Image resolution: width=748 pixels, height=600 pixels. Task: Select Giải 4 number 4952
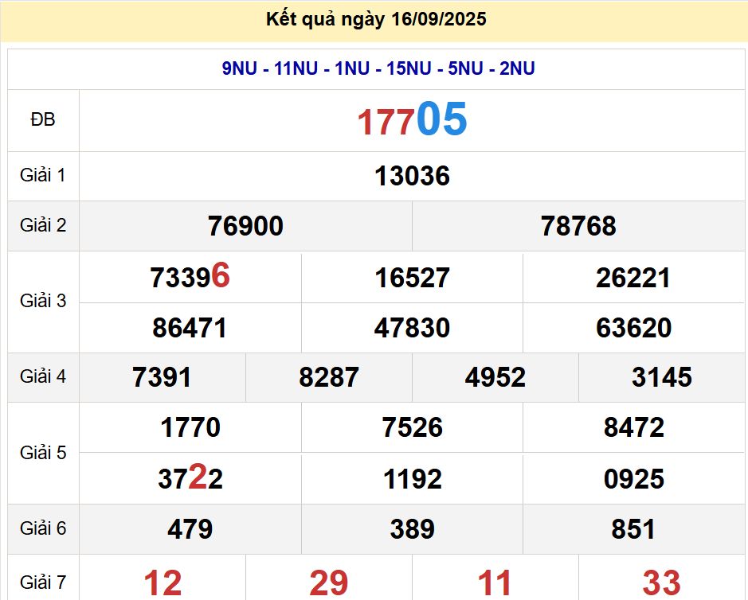tap(495, 377)
